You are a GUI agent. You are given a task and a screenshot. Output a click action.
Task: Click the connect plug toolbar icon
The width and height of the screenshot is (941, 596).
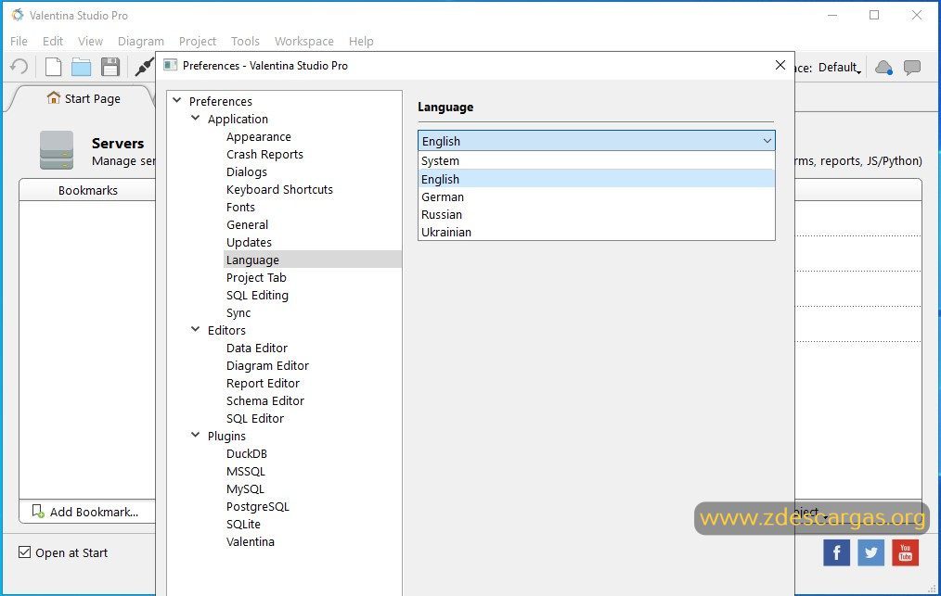click(x=144, y=67)
